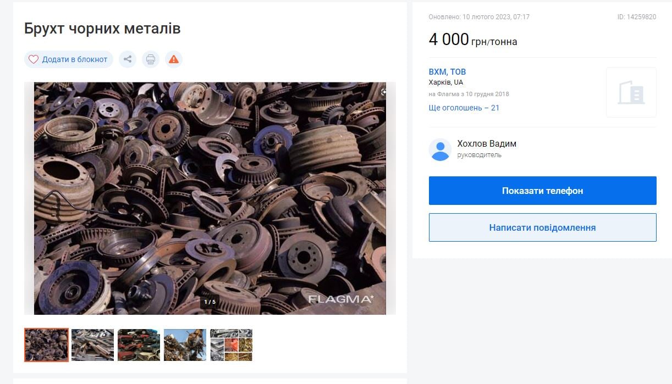Image resolution: width=672 pixels, height=384 pixels.
Task: Open Хохлов Вадим's avatar icon
Action: coord(440,149)
